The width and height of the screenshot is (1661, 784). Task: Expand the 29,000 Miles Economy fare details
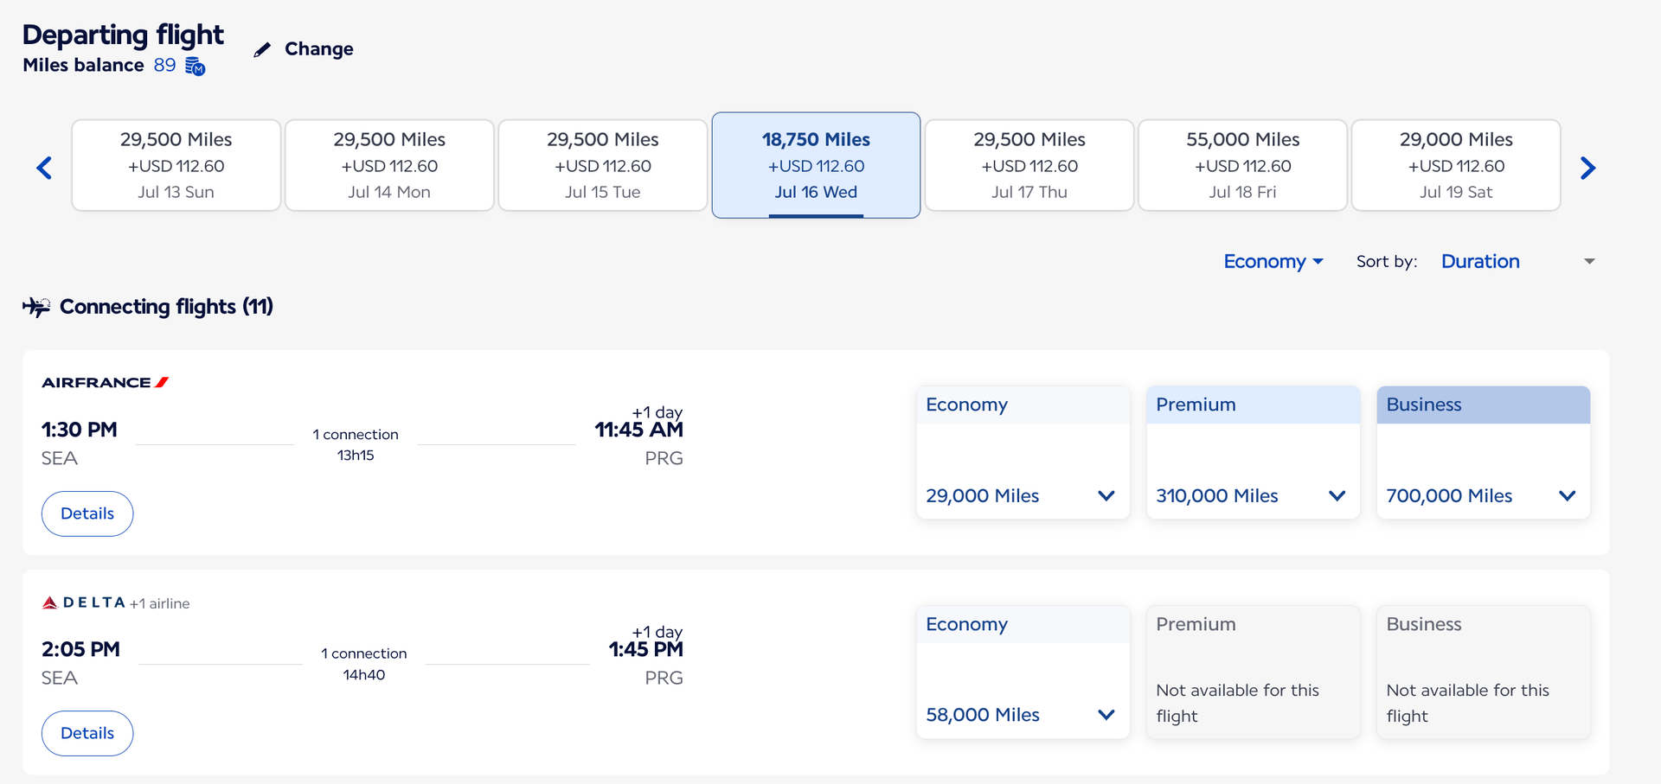click(x=1106, y=495)
